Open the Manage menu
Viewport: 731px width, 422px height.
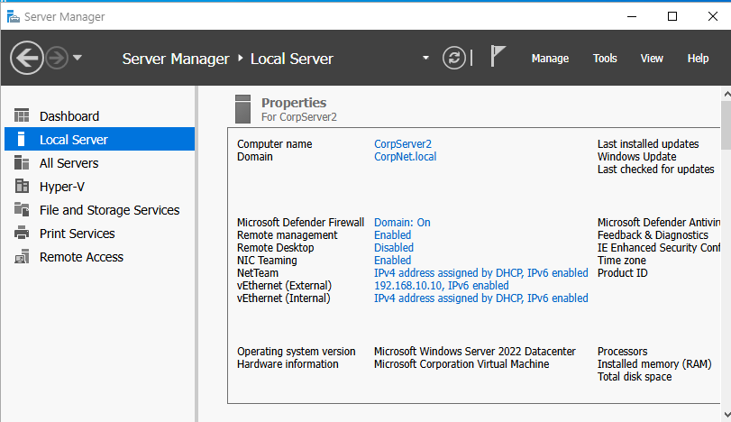point(550,59)
